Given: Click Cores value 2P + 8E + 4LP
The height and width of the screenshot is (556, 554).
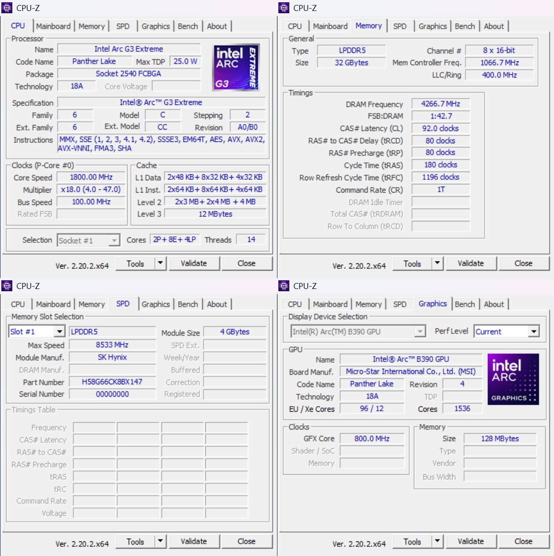Looking at the screenshot, I should 174,239.
